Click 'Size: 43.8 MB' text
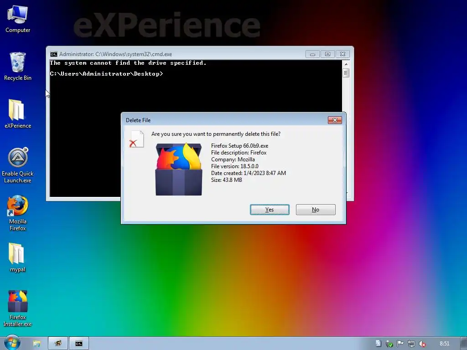Screen dimensions: 467x350 pos(227,180)
